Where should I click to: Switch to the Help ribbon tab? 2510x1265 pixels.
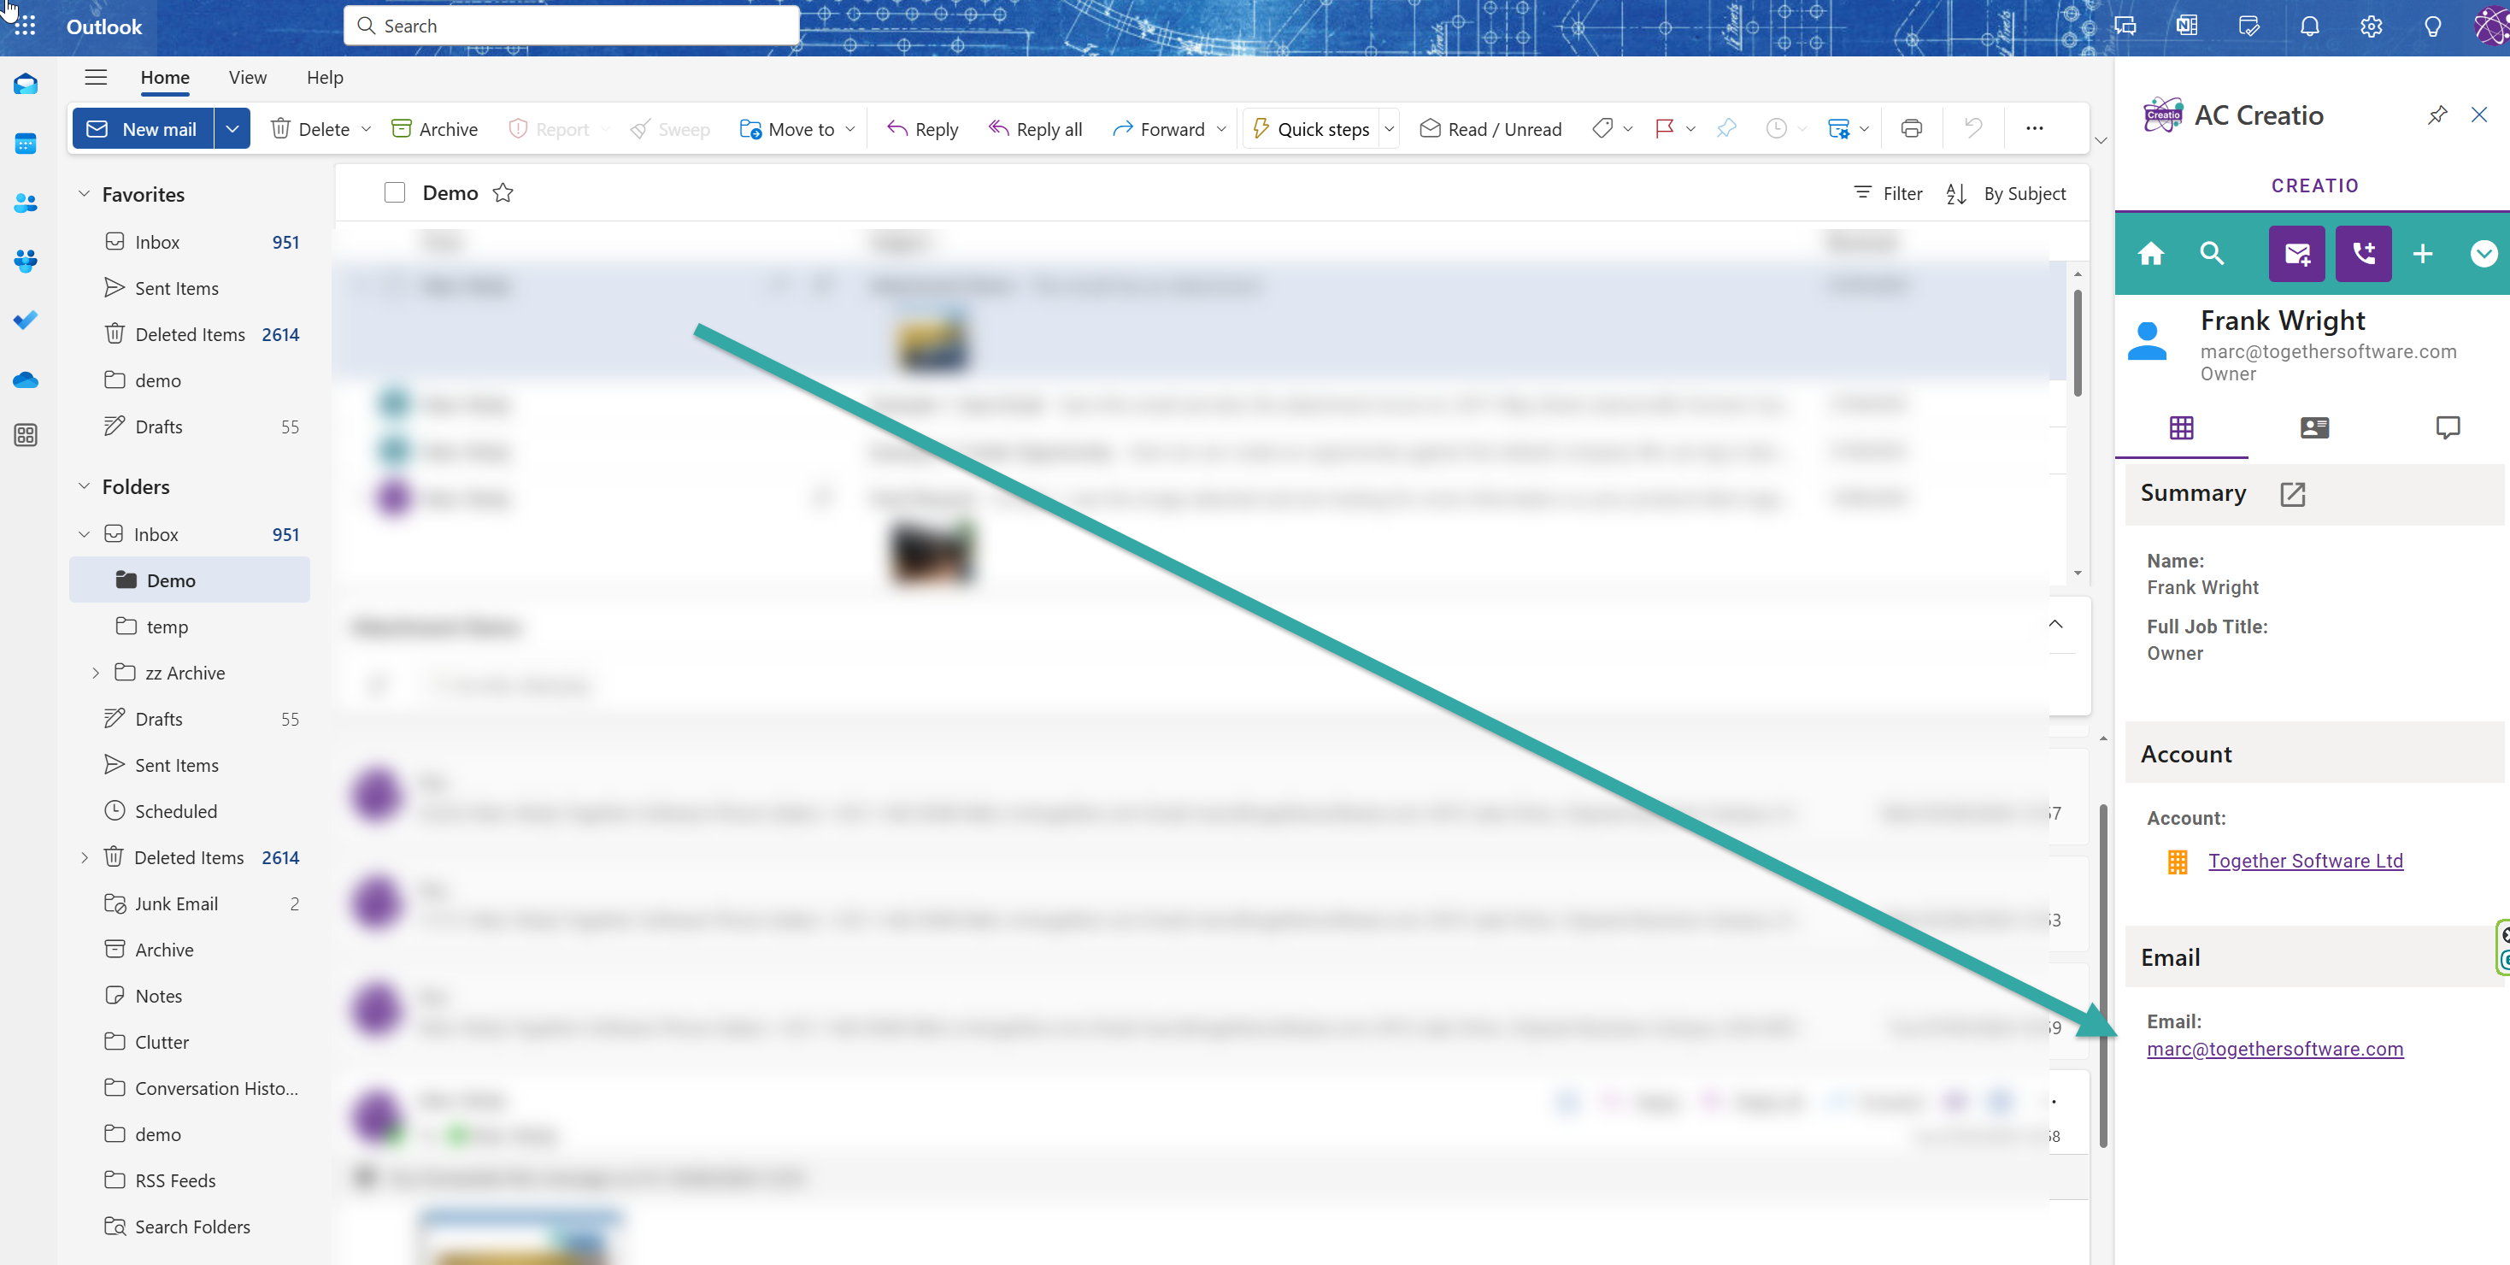point(325,77)
